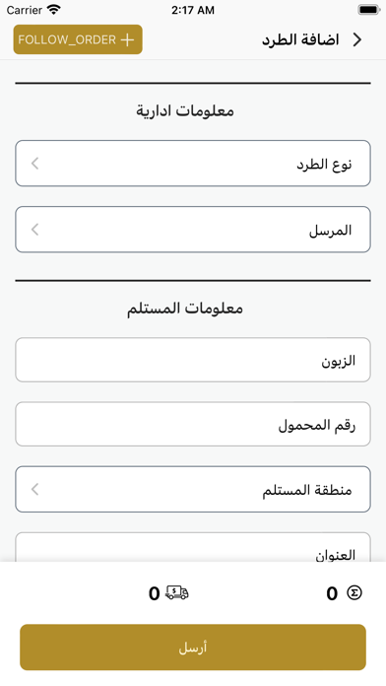This screenshot has height=686, width=386.
Task: Select the العنوان address field
Action: click(193, 547)
